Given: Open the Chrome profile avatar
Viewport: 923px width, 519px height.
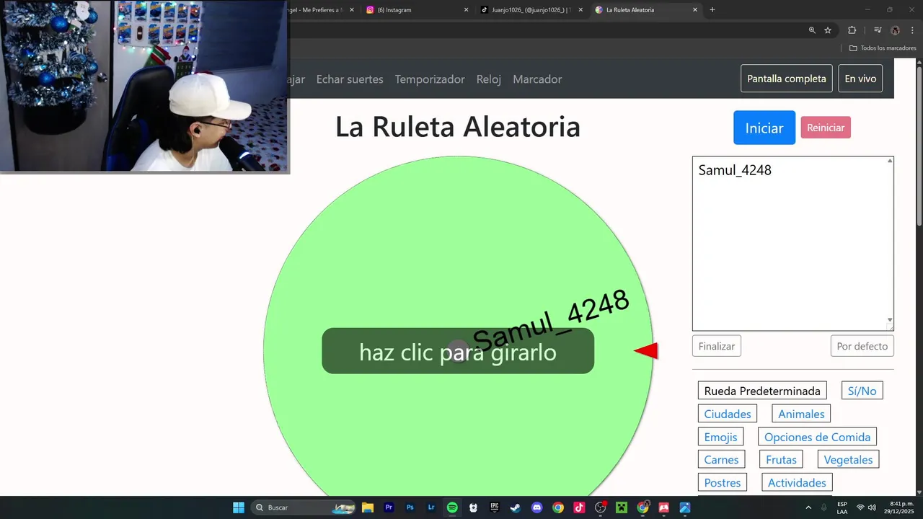Looking at the screenshot, I should [896, 30].
